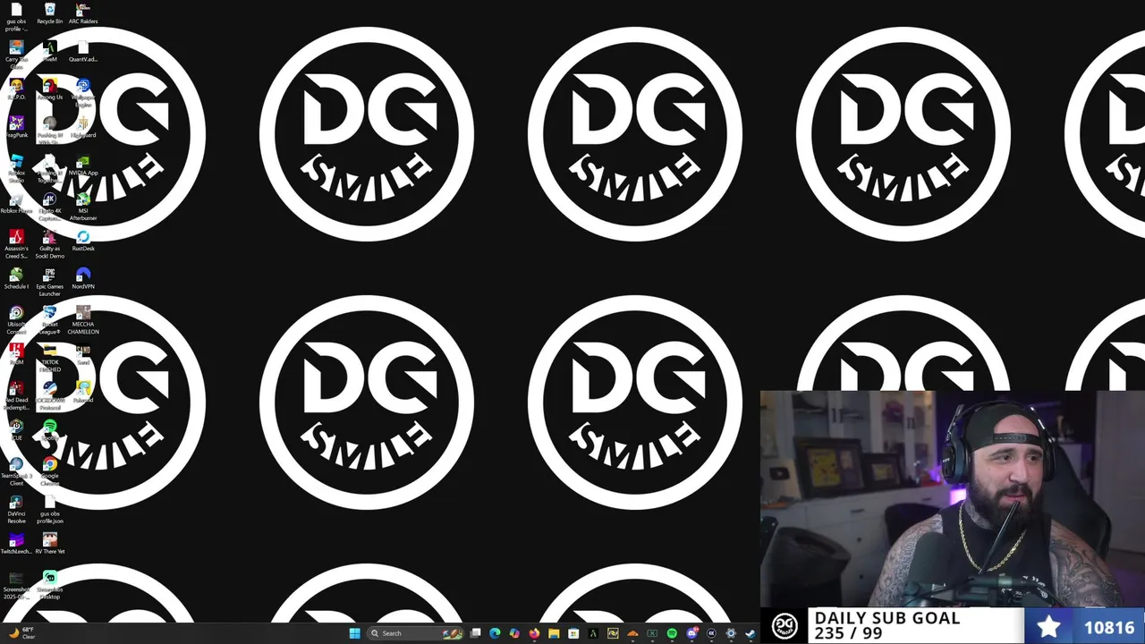Image resolution: width=1145 pixels, height=644 pixels.
Task: Select the Pokeroid desktop shortcut
Action: pos(83,392)
